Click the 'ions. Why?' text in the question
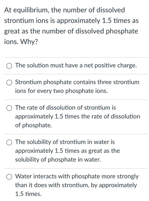 [x=21, y=42]
